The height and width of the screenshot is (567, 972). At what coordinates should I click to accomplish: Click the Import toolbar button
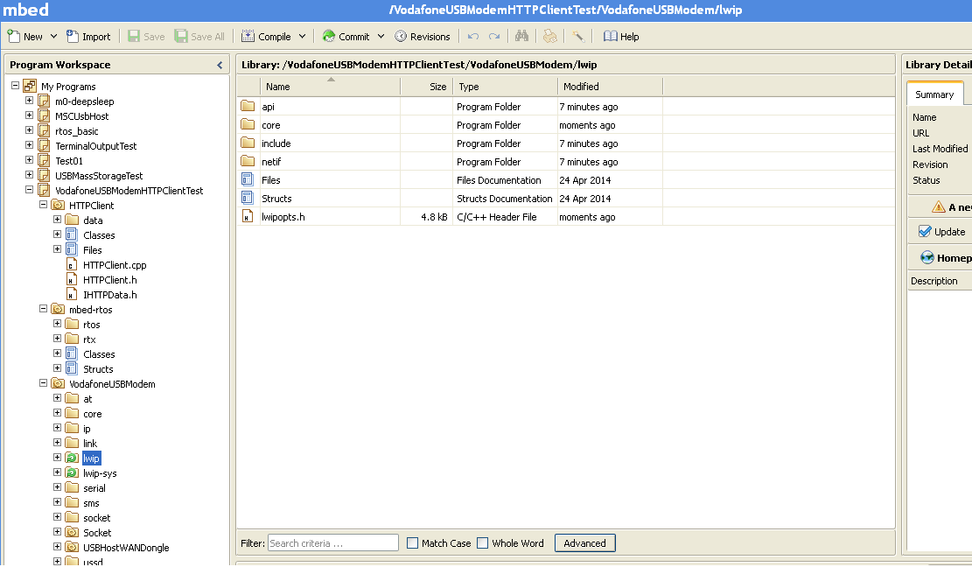pos(88,37)
